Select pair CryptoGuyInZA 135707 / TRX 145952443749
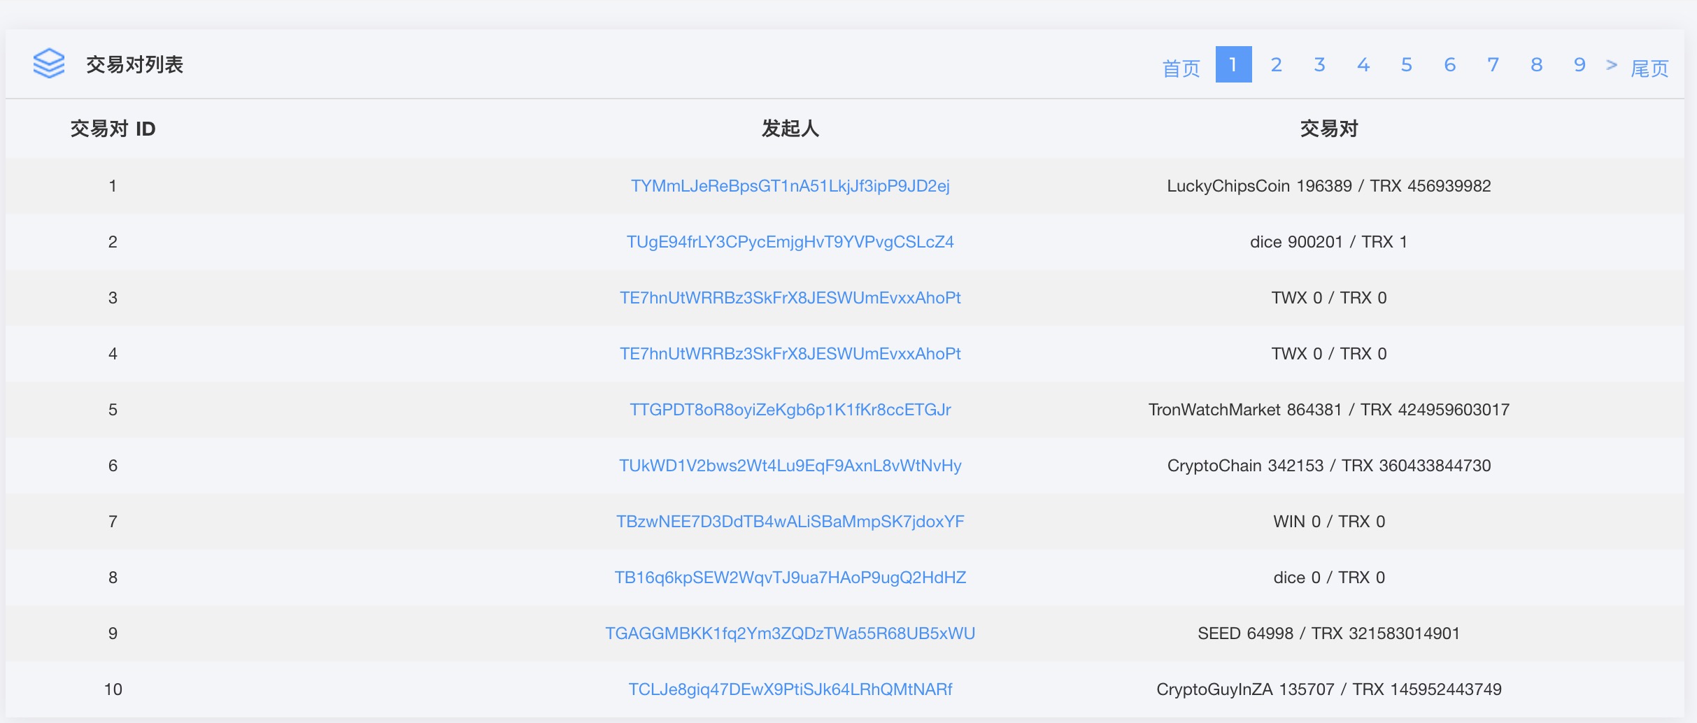Image resolution: width=1697 pixels, height=723 pixels. click(x=1329, y=689)
